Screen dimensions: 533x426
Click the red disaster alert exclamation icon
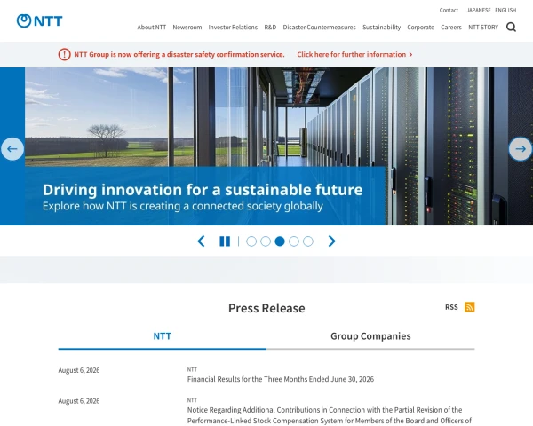64,54
